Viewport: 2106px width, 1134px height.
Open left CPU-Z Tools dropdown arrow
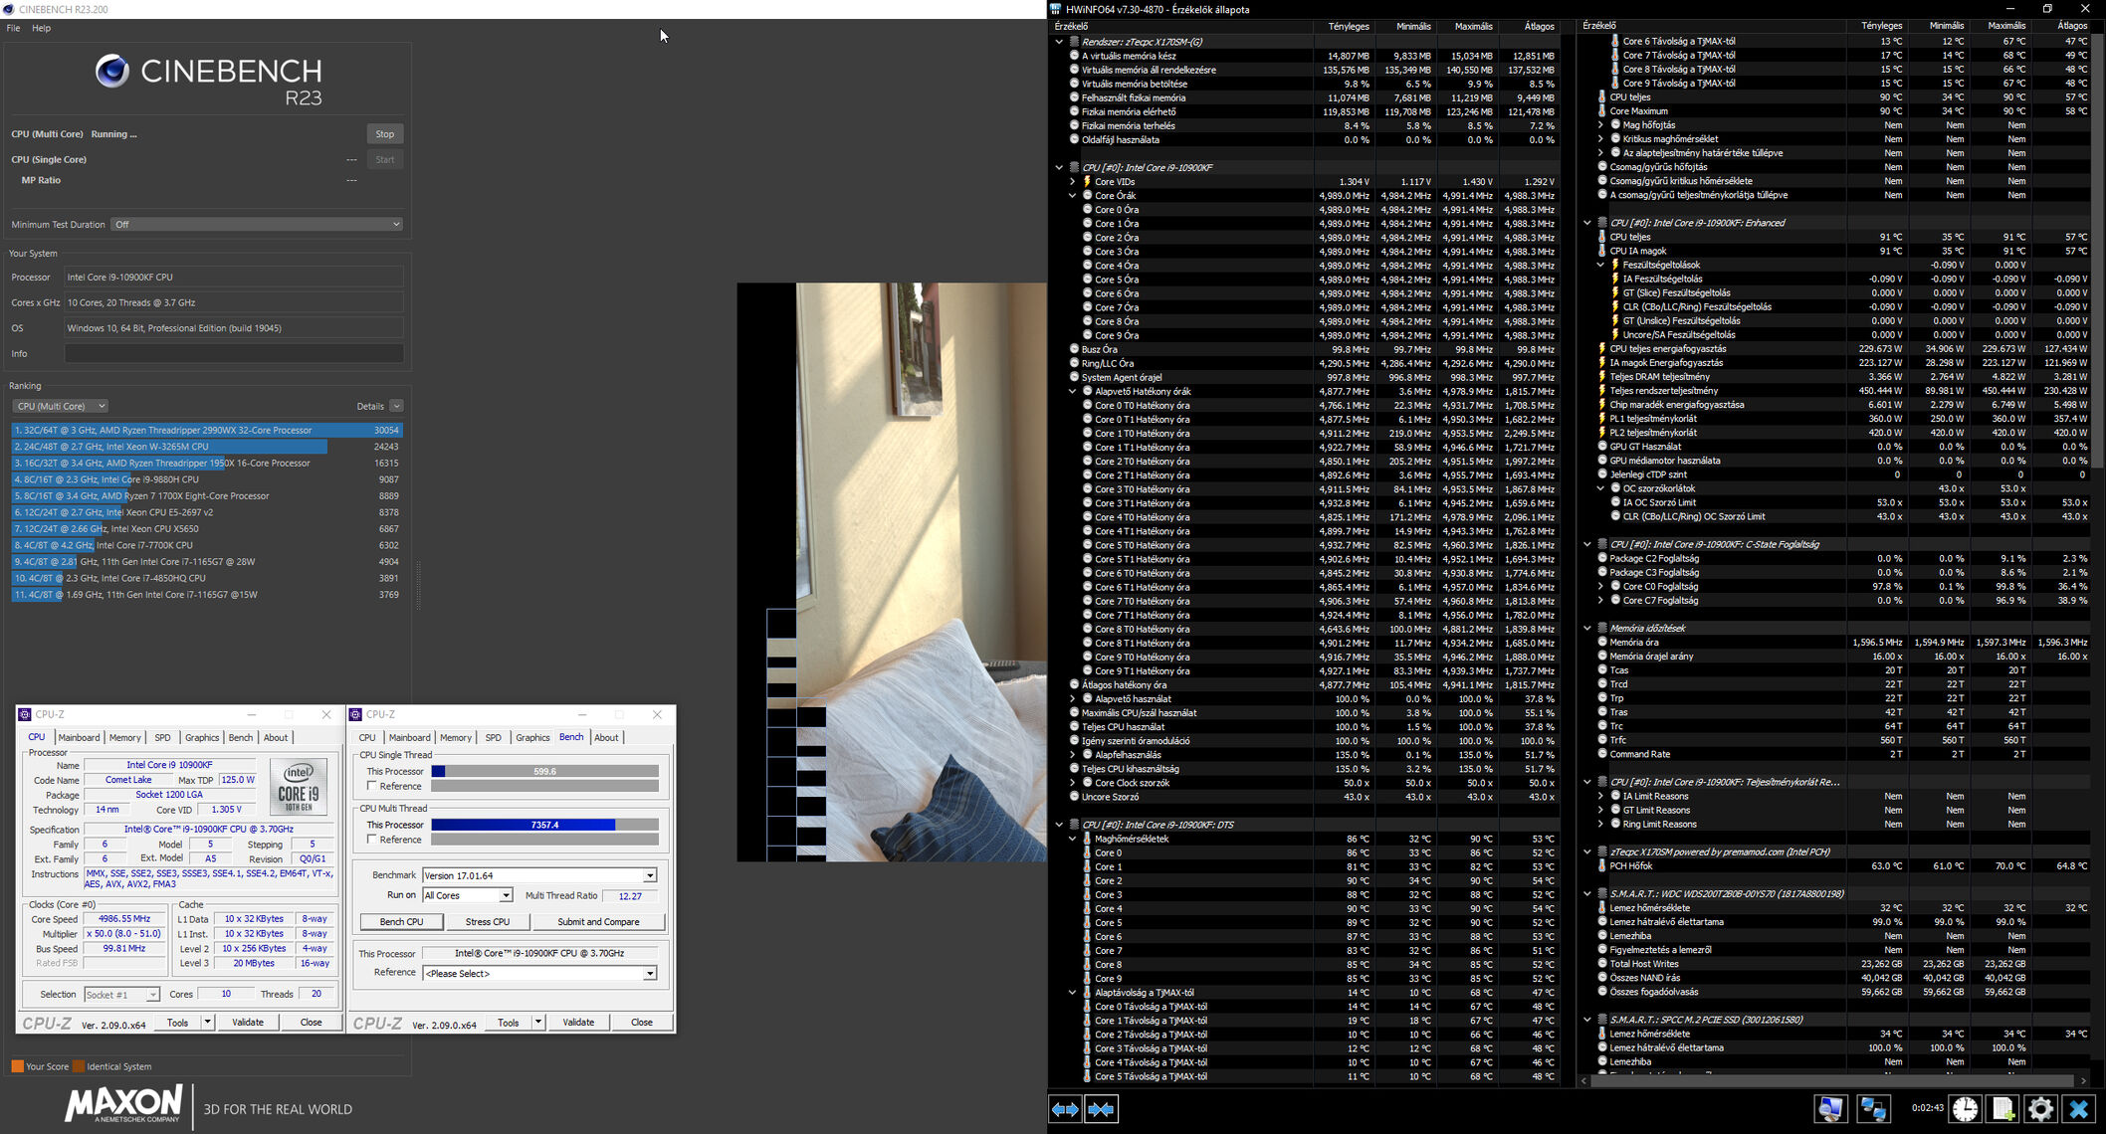click(x=207, y=1022)
